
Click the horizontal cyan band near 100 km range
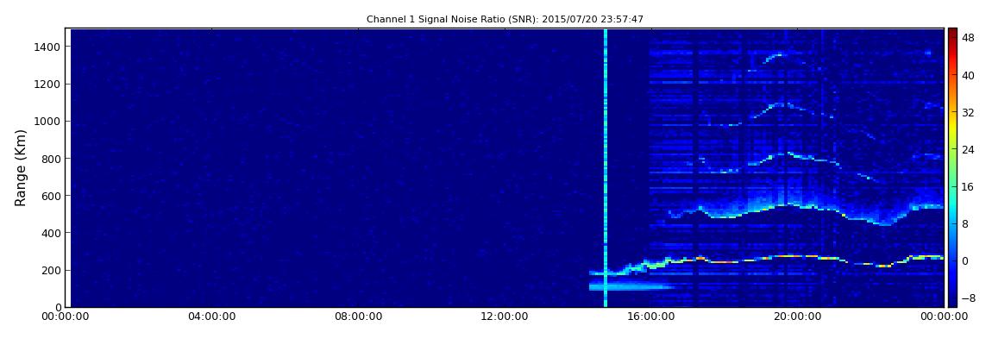630,287
